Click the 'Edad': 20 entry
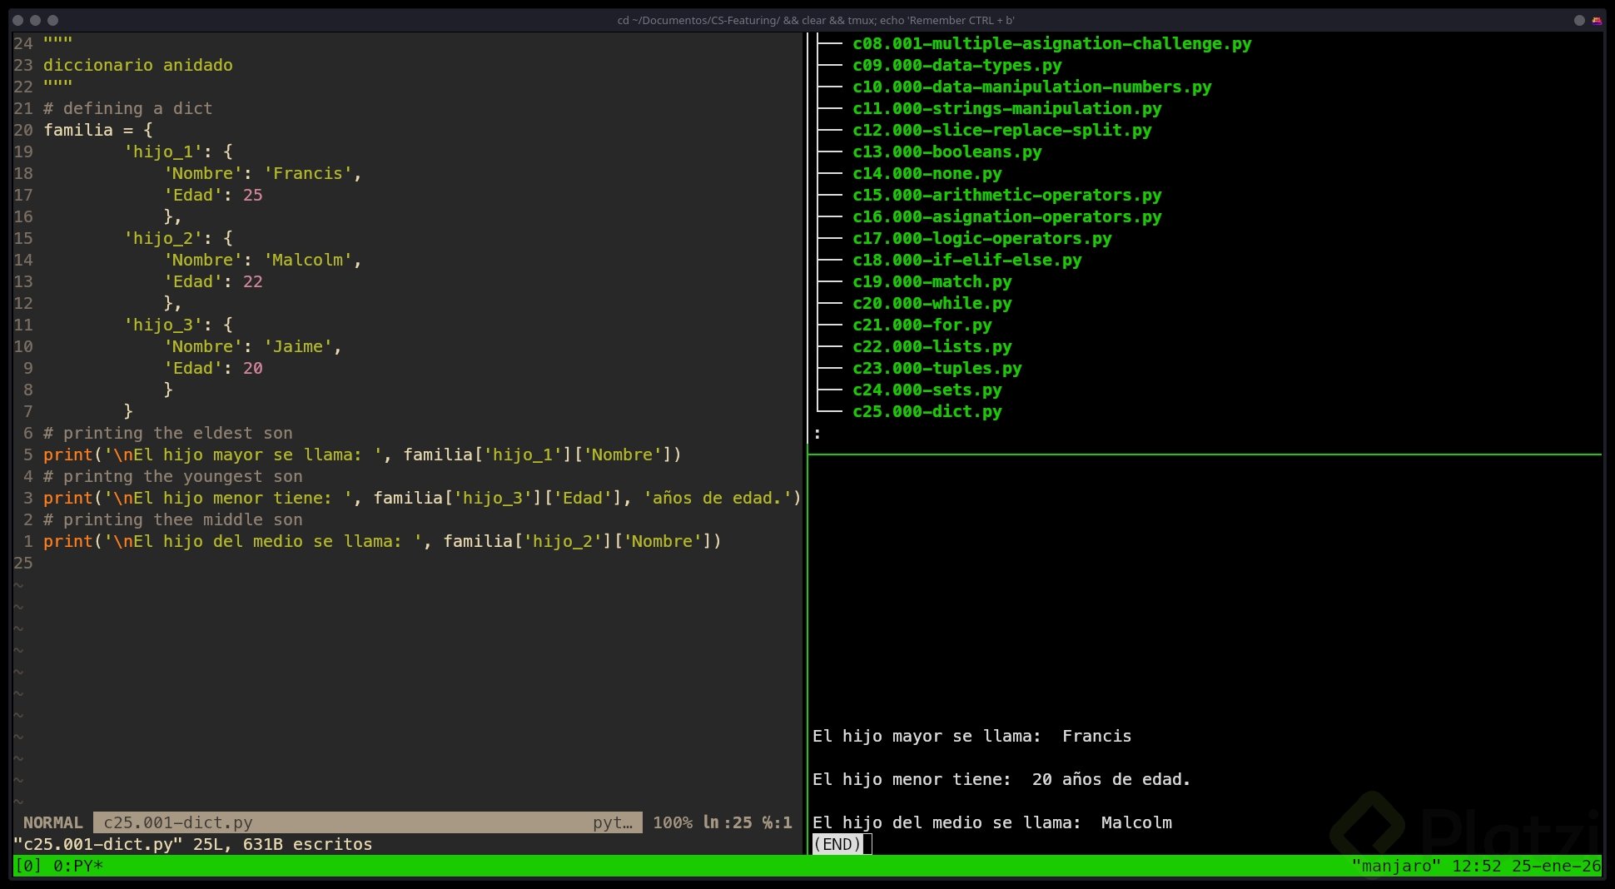 click(x=213, y=368)
